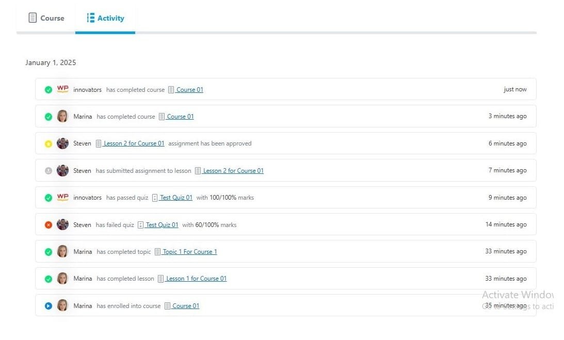Click quiz icon before Test Quiz 01 in failed row
Screen dimensions: 564x340
[141, 225]
